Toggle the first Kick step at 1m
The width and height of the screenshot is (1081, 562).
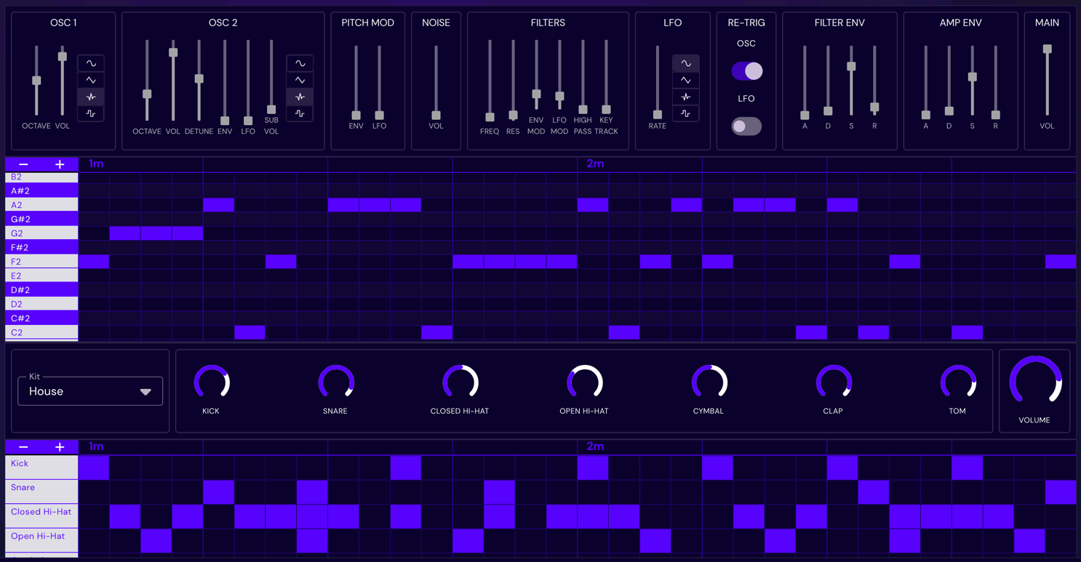coord(94,467)
